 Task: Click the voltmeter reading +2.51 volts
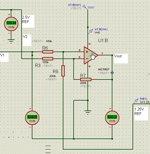click(x=11, y=24)
